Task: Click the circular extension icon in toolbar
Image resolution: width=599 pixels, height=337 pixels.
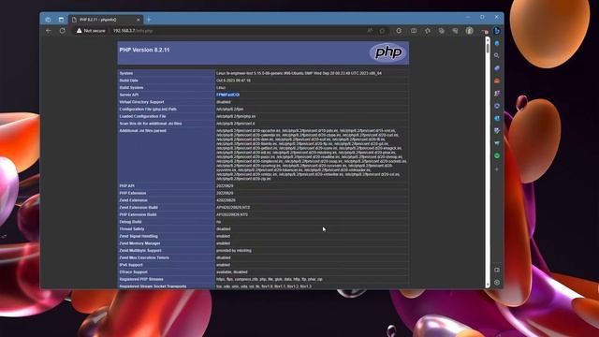Action: [x=399, y=31]
